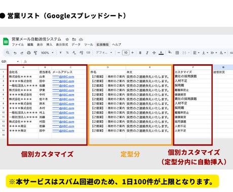Toggle Strikethrough formatting
This screenshot has height=192, width=233.
154,53
